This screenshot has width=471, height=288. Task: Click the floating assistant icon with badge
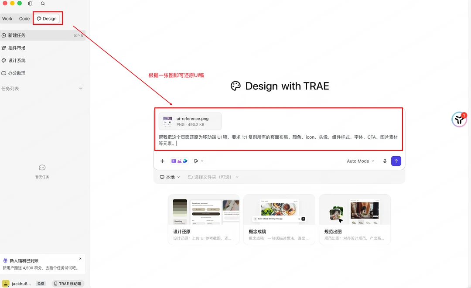459,120
